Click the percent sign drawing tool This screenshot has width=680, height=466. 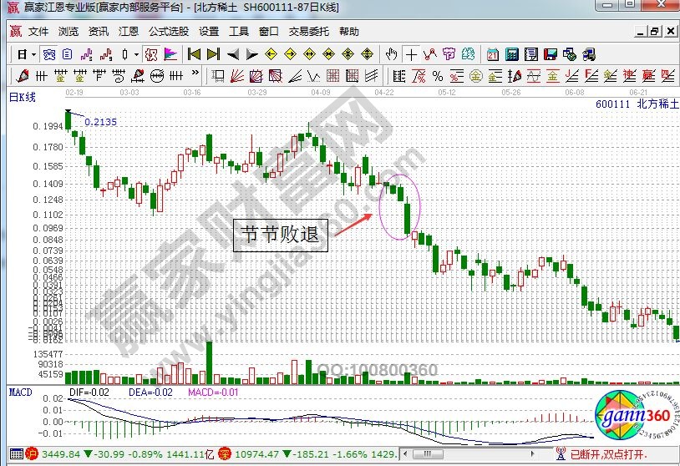(x=437, y=77)
